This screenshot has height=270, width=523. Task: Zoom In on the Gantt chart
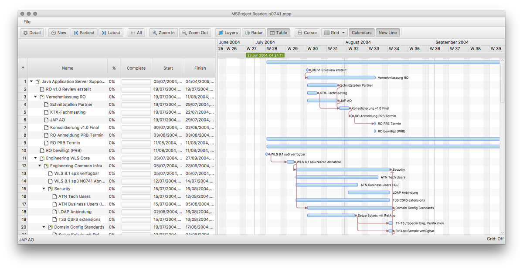(x=163, y=33)
